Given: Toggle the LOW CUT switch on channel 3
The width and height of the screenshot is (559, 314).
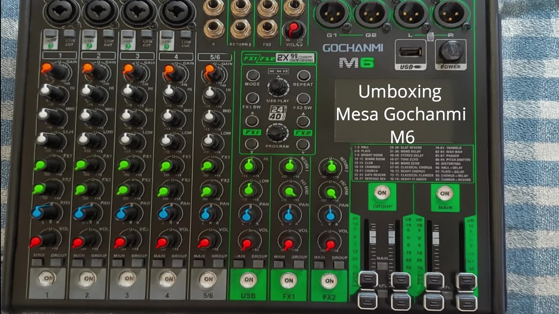Looking at the screenshot, I should 147,33.
